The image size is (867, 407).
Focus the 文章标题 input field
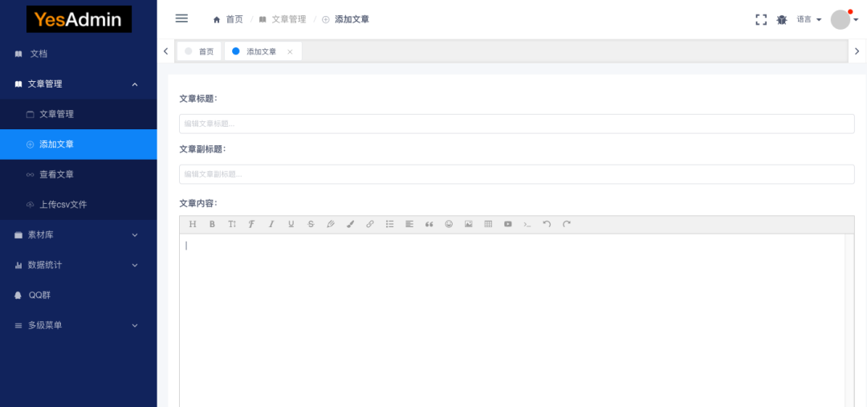[516, 124]
